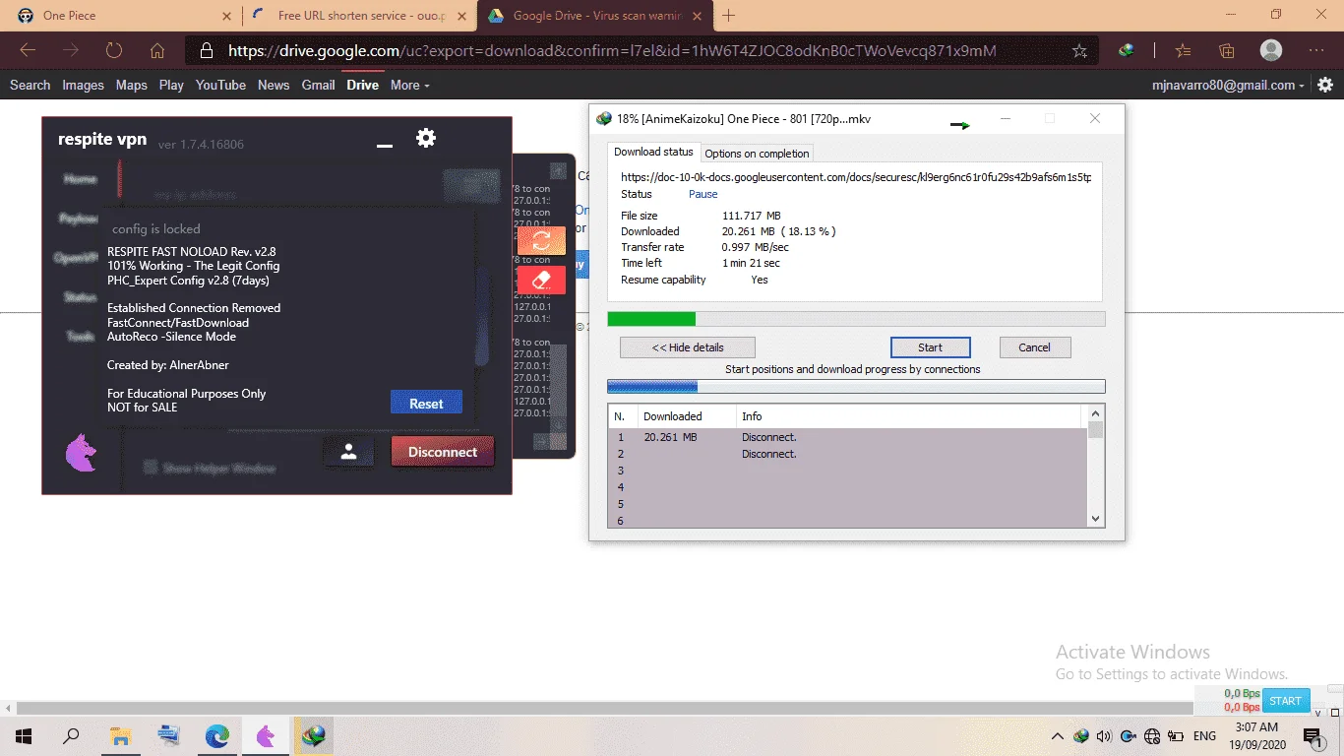Viewport: 1344px width, 756px height.
Task: Open Internet Download Manager taskbar icon
Action: click(314, 735)
